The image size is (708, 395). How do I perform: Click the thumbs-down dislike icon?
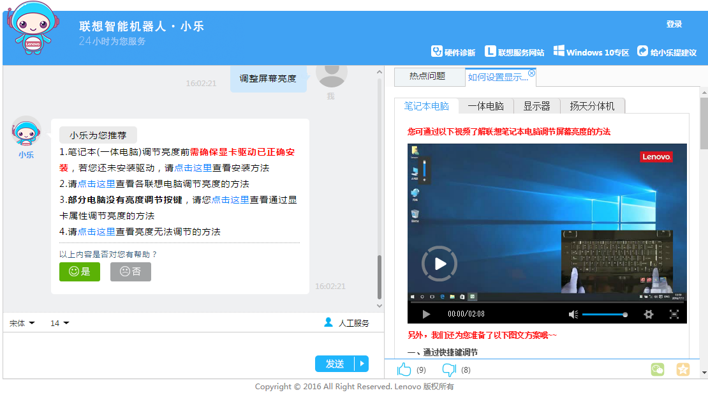tap(449, 369)
